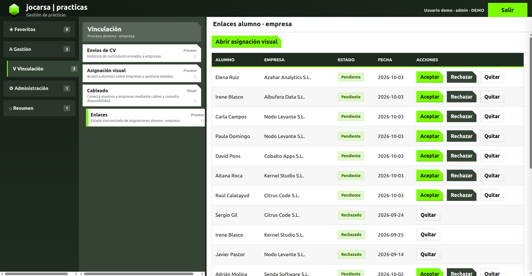Remove Sergio Gil's rejected link
Image resolution: width=532 pixels, height=276 pixels.
[x=428, y=215]
